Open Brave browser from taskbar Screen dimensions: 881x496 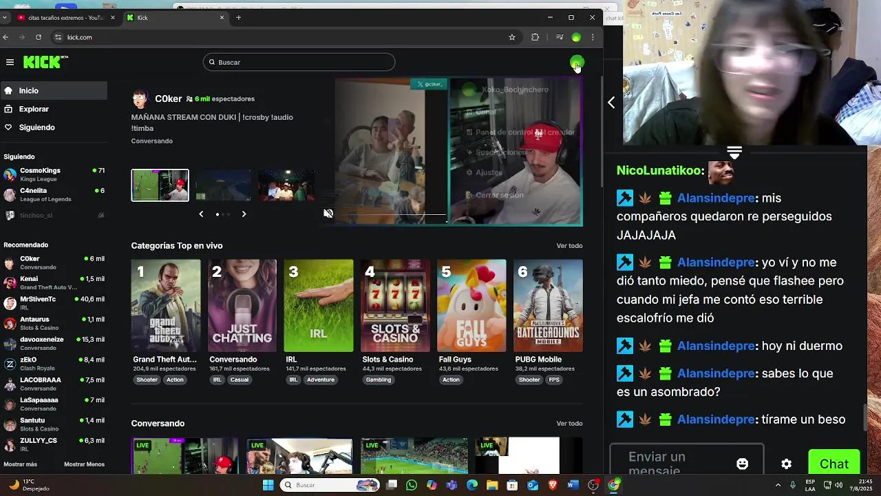(x=553, y=485)
